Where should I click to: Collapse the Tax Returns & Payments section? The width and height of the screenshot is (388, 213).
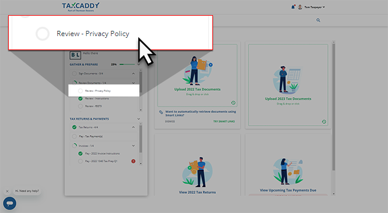(139, 119)
